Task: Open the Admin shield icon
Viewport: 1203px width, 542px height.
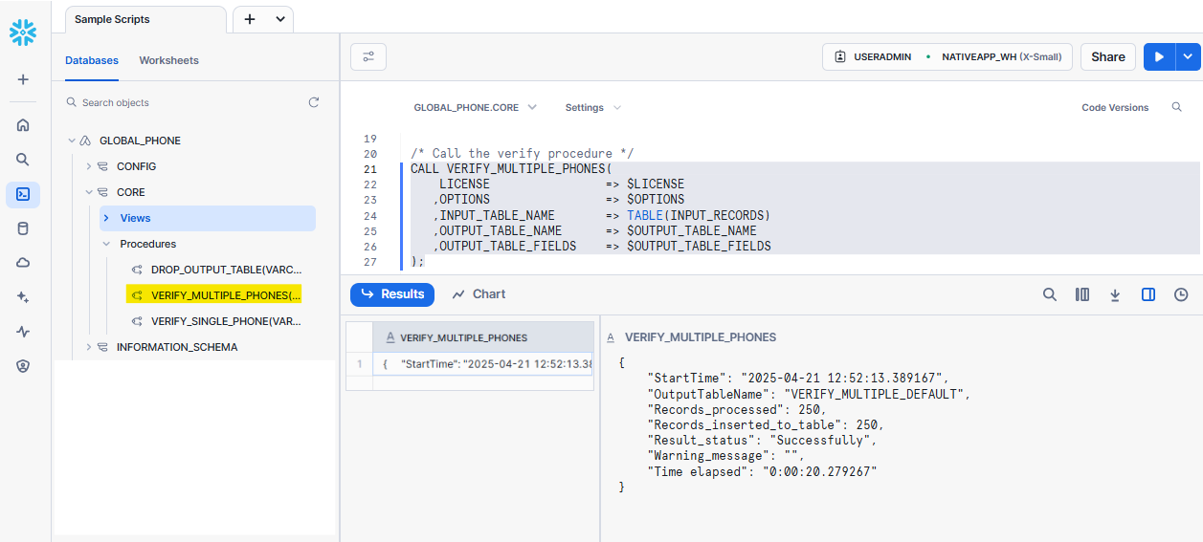Action: coord(23,366)
